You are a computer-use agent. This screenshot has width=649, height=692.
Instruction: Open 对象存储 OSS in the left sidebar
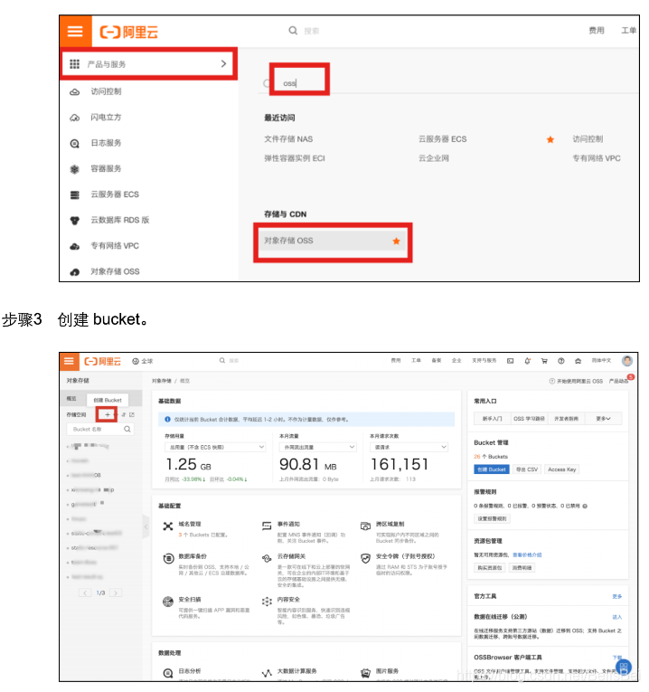coord(115,271)
